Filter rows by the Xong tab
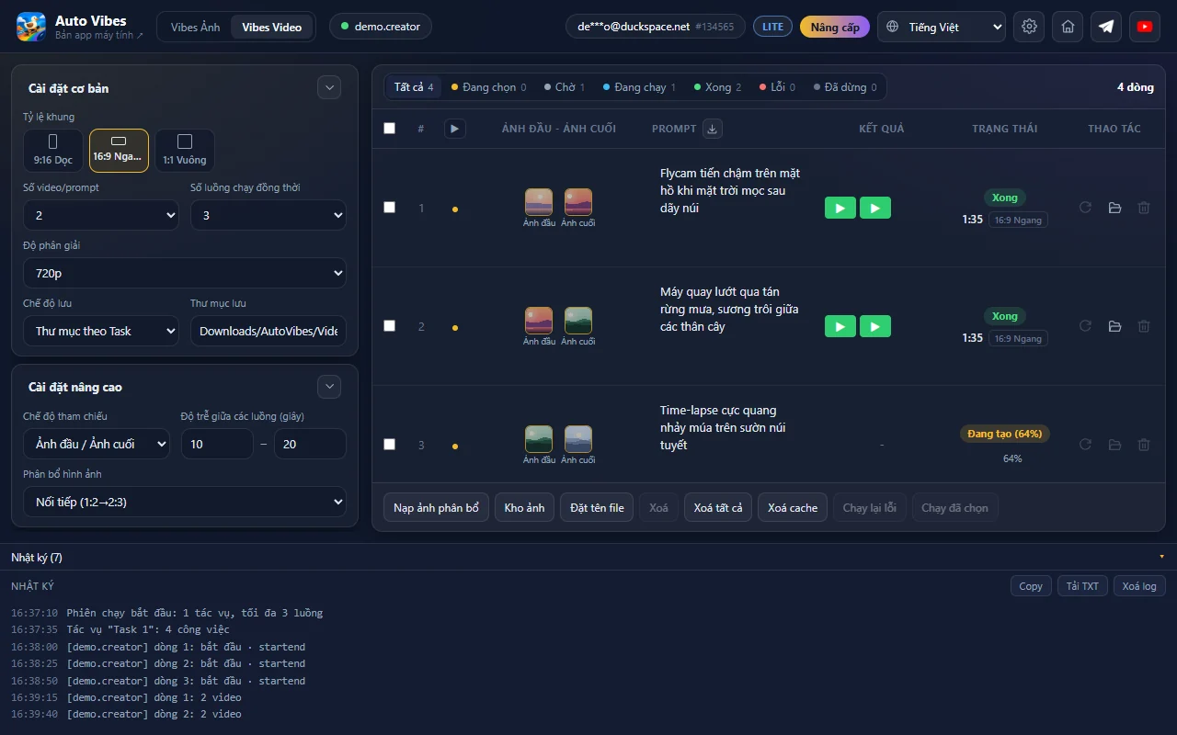 point(717,87)
